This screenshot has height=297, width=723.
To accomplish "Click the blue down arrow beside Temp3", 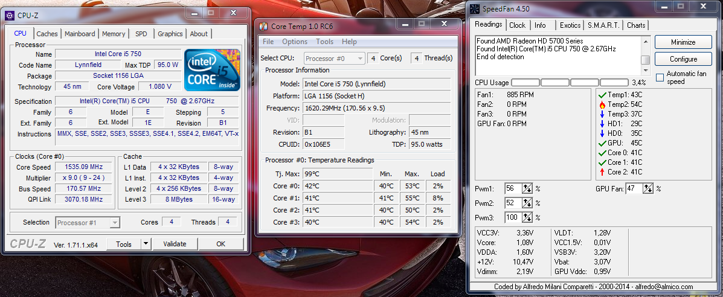I will pyautogui.click(x=602, y=114).
